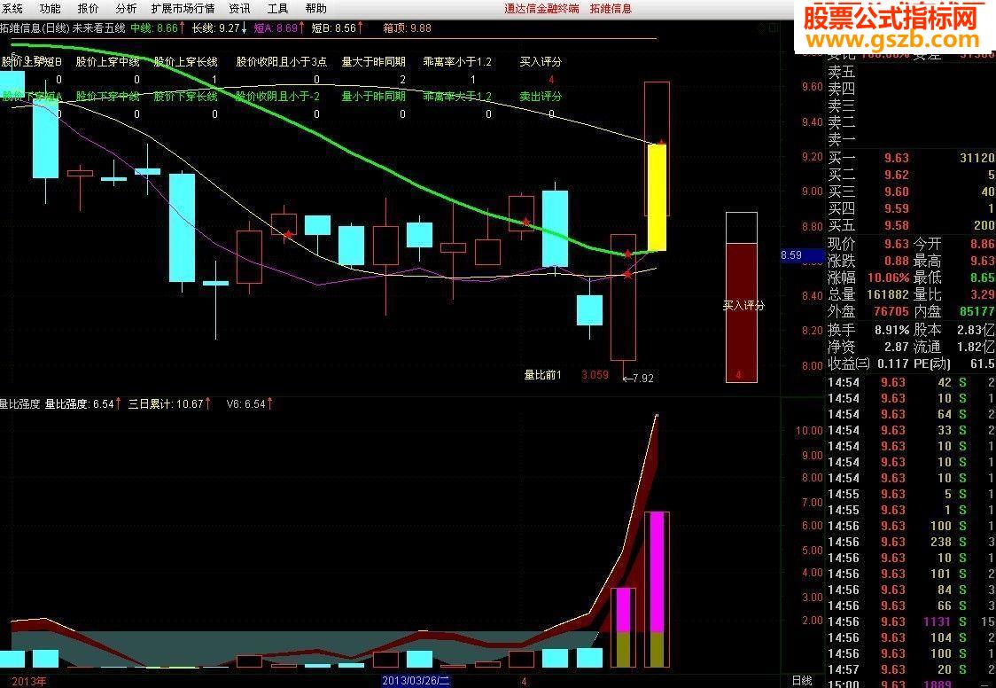Click the 股价上穿长线 label

point(185,62)
